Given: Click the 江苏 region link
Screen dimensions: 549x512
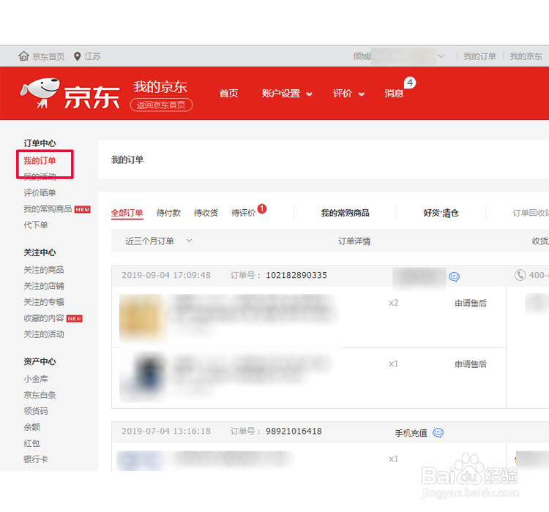Looking at the screenshot, I should coord(92,56).
